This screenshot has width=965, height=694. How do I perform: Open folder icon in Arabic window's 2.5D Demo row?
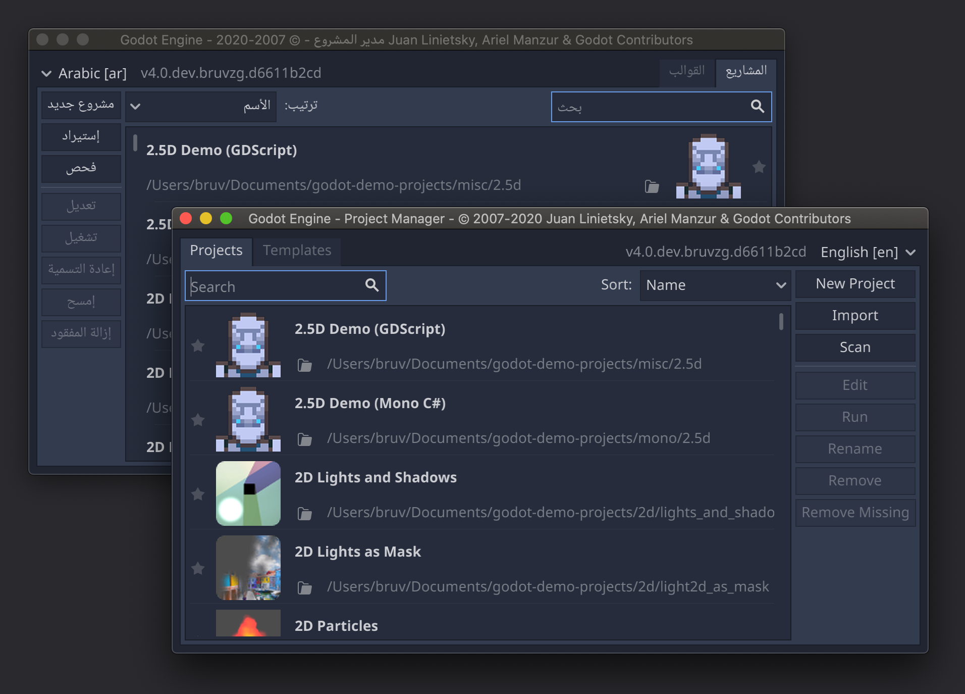652,186
